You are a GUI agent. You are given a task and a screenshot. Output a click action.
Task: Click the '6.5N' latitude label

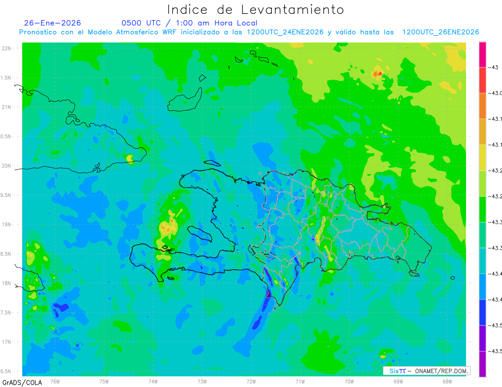[6, 371]
